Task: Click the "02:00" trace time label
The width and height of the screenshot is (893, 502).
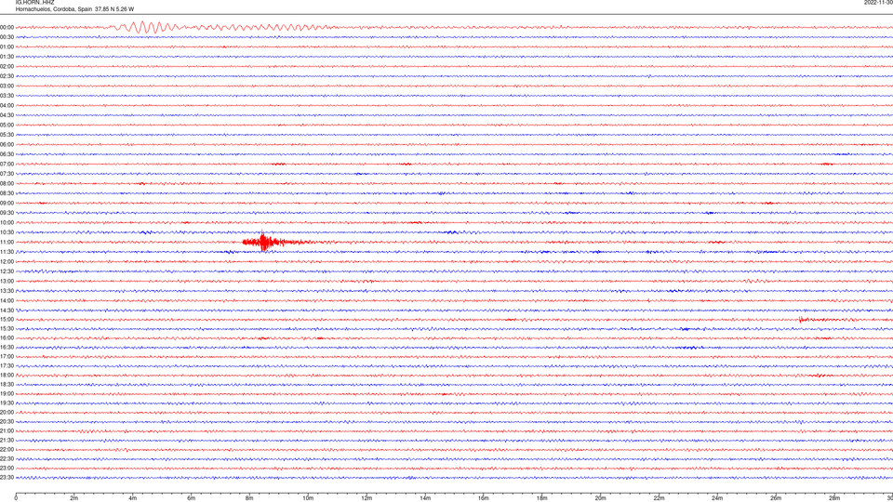Action: [7, 67]
